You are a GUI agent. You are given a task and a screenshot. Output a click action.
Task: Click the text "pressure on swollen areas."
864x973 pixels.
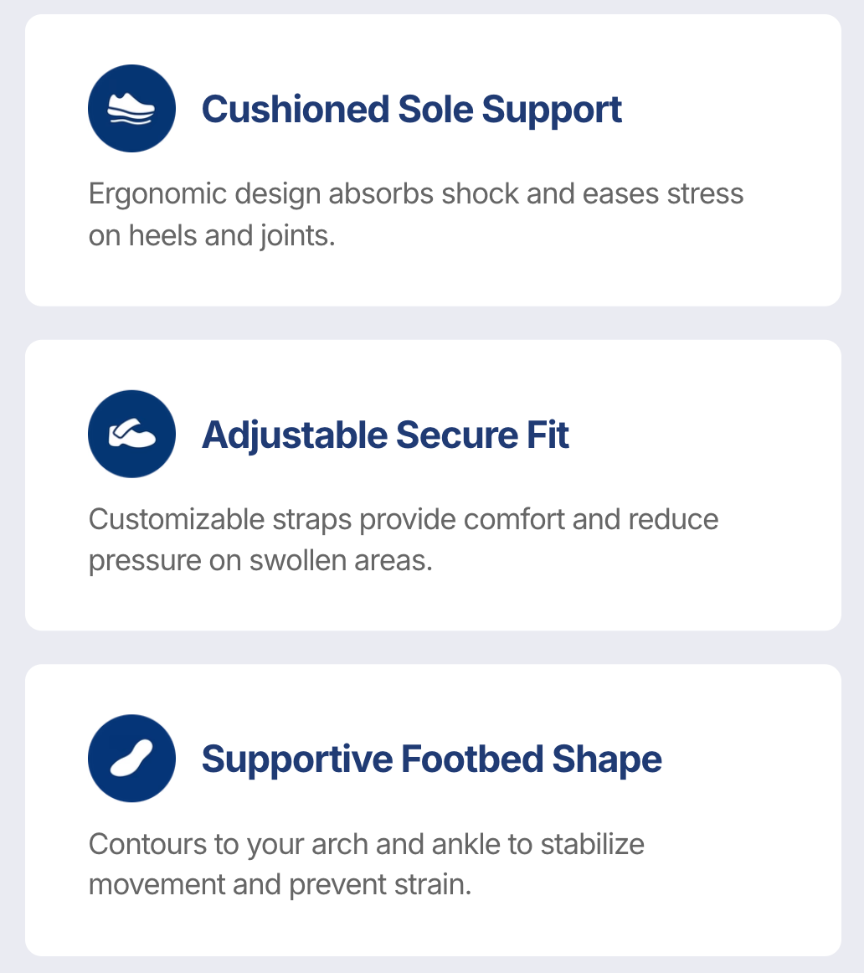260,560
